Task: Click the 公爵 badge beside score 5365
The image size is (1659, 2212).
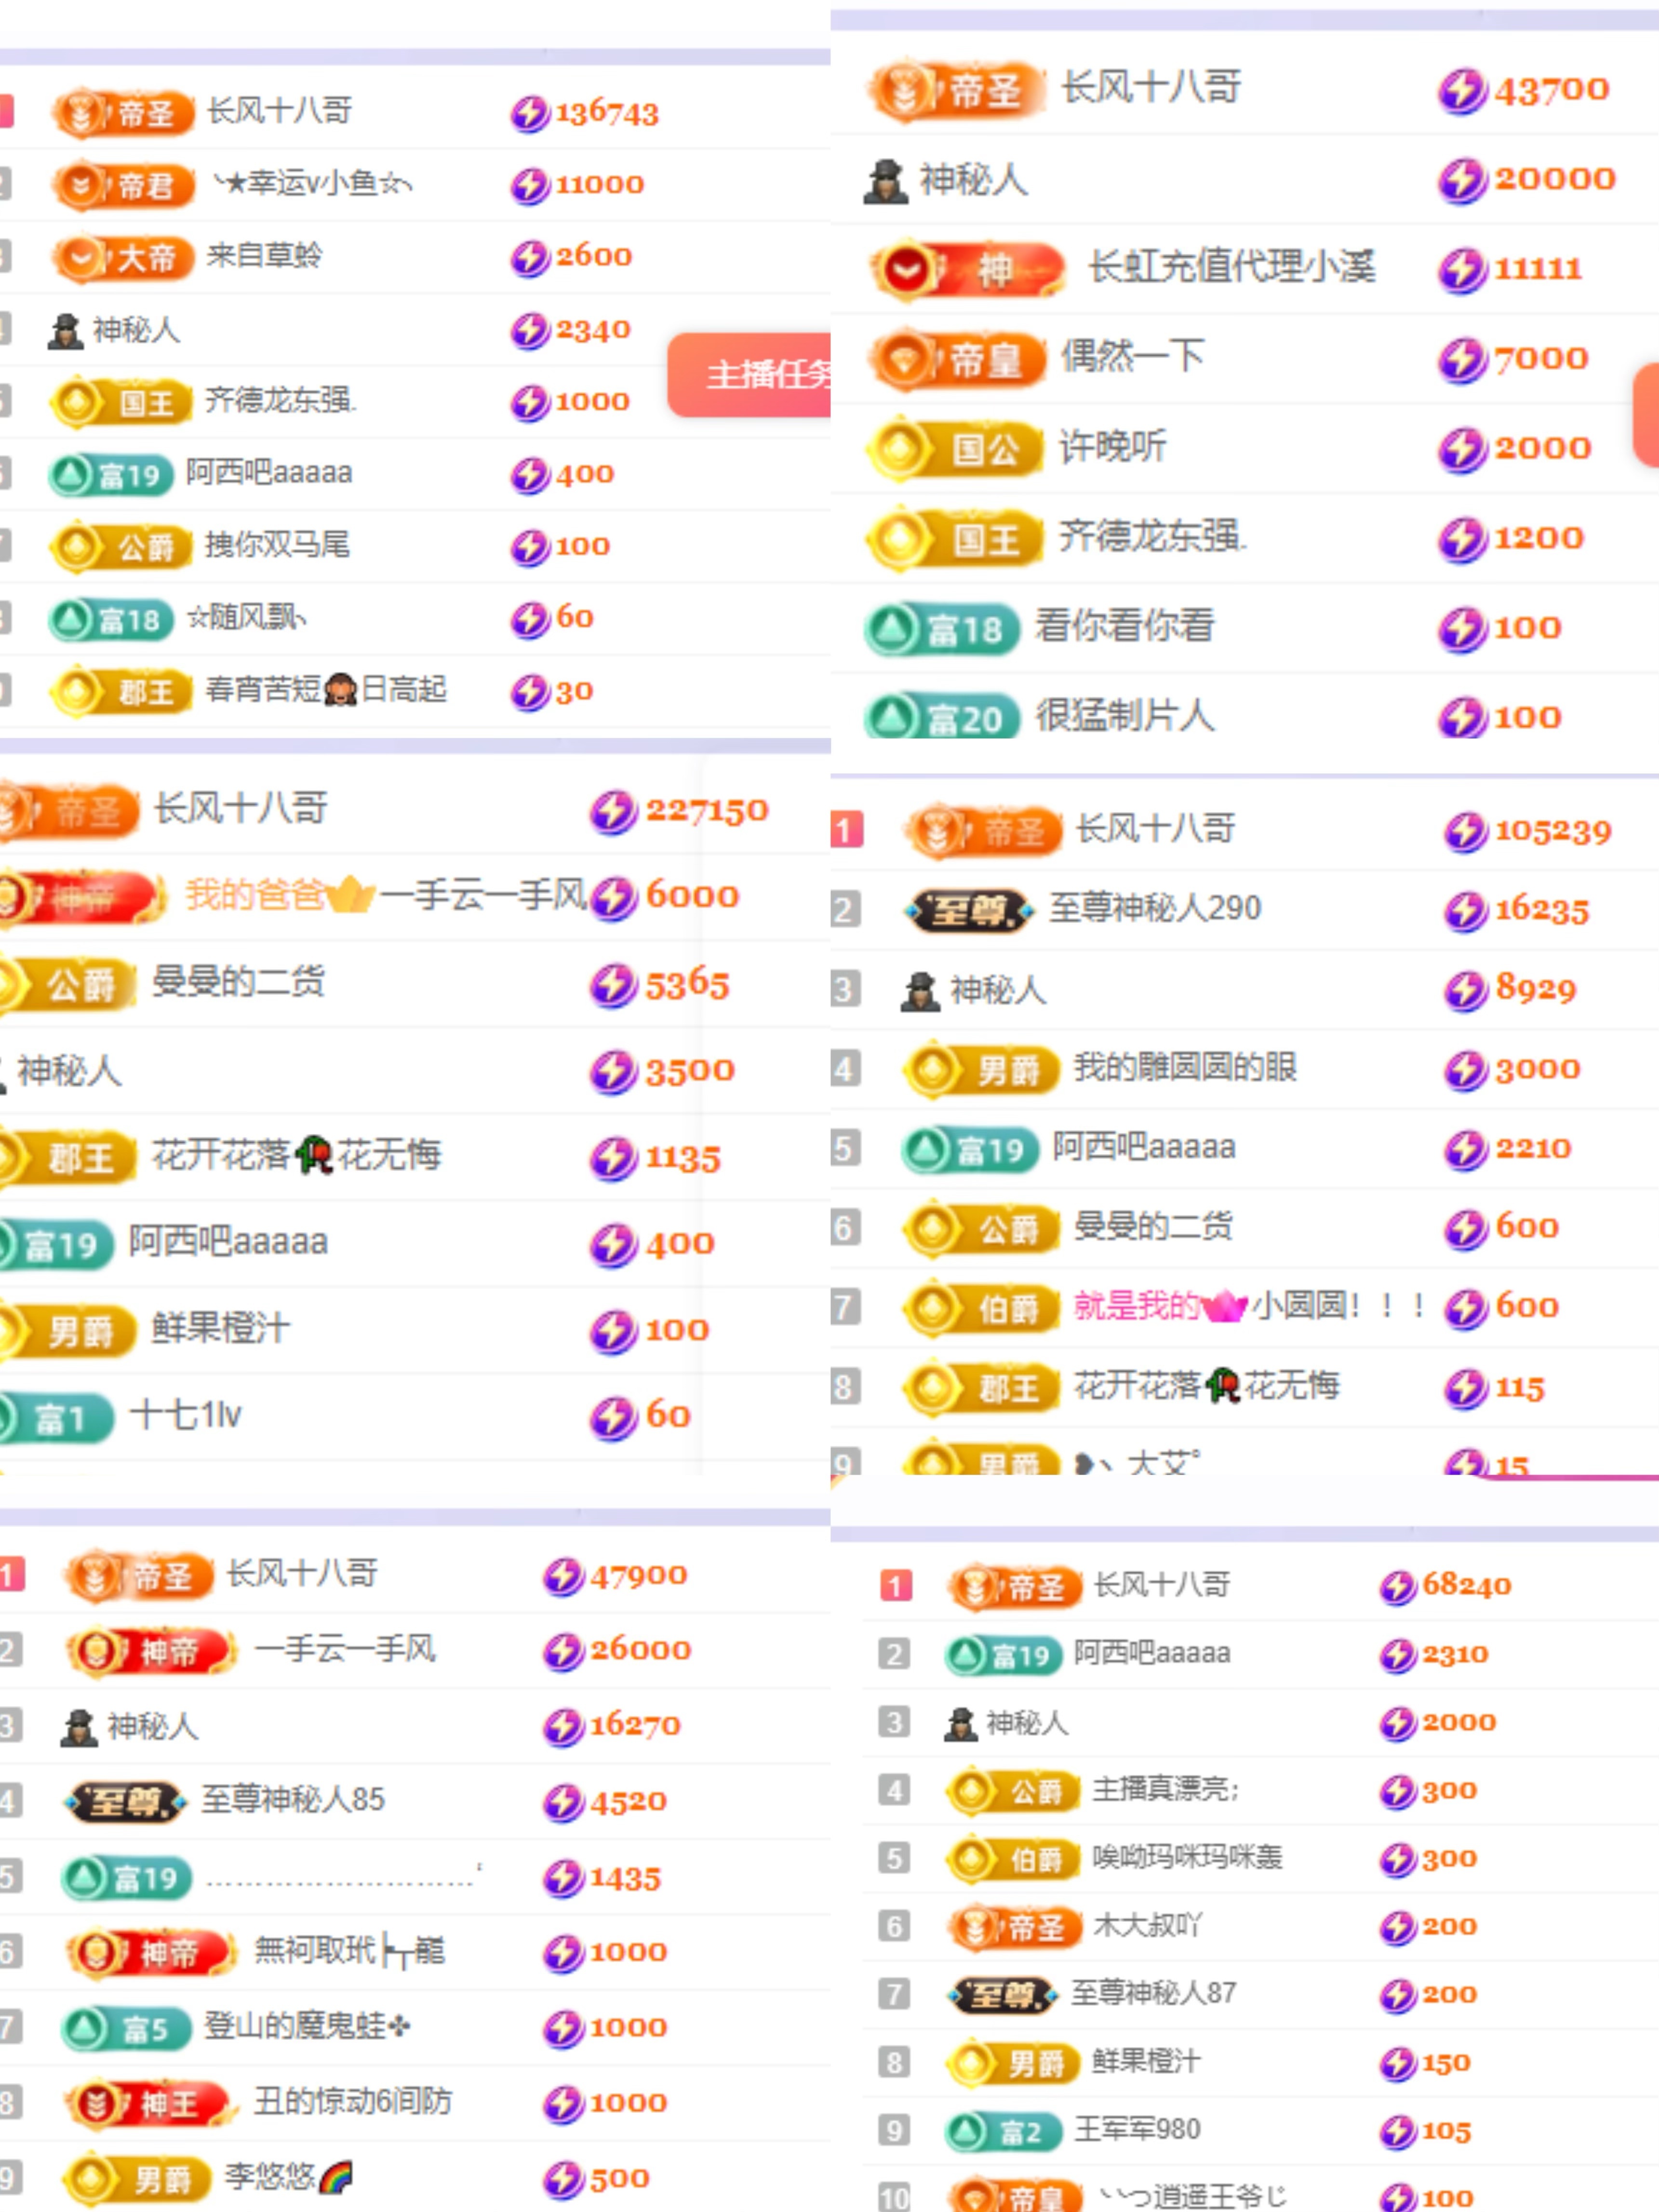Action: (69, 985)
